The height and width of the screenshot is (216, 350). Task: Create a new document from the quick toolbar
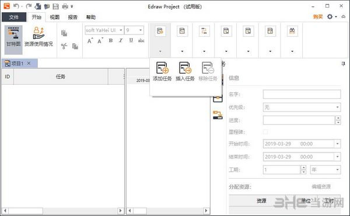(38, 6)
